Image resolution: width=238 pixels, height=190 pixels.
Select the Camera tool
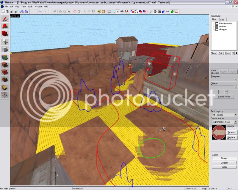tap(5, 34)
